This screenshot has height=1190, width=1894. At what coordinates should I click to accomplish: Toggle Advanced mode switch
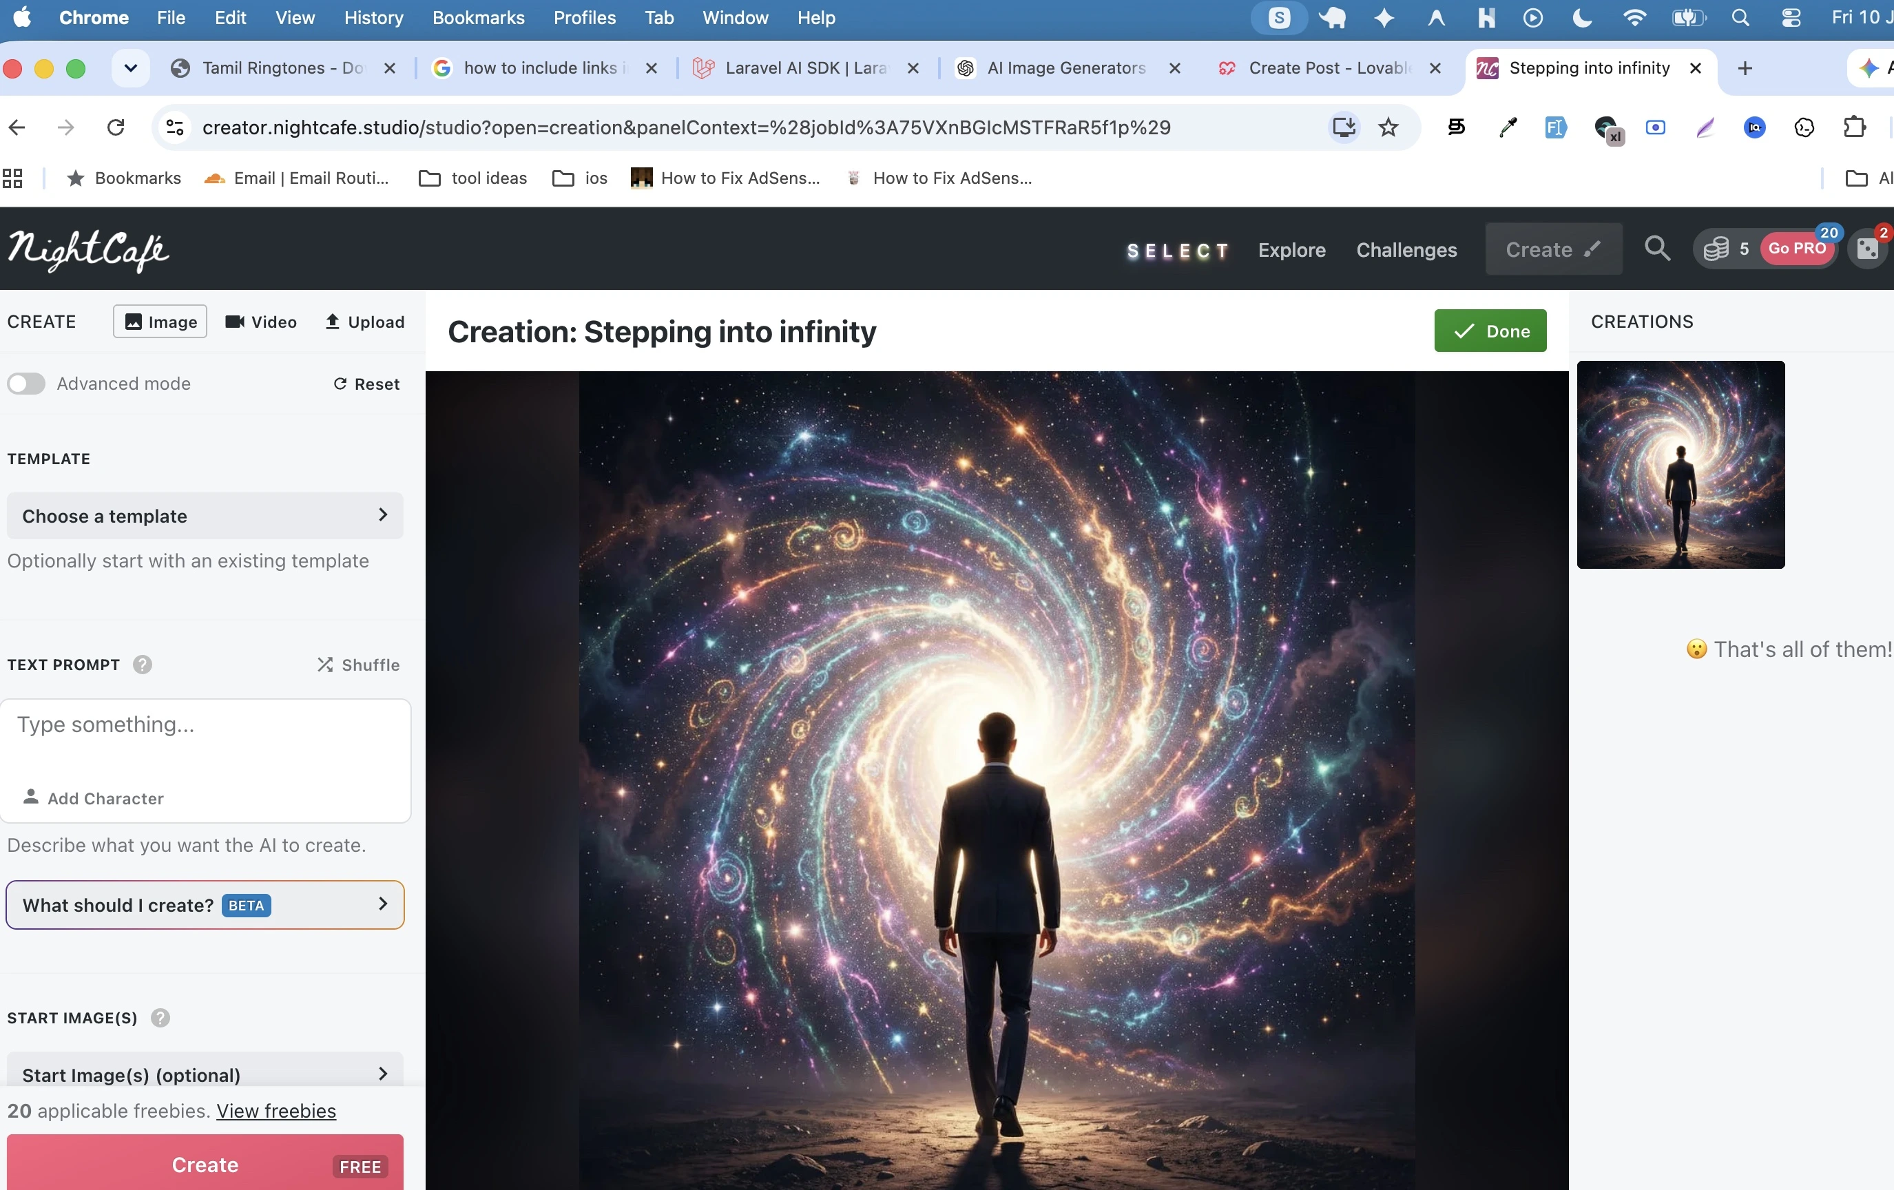(26, 384)
